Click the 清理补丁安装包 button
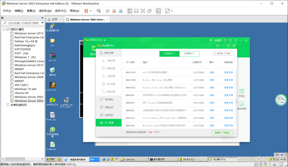 pos(222,133)
